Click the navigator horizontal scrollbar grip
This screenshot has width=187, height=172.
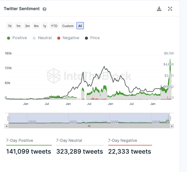89,126
